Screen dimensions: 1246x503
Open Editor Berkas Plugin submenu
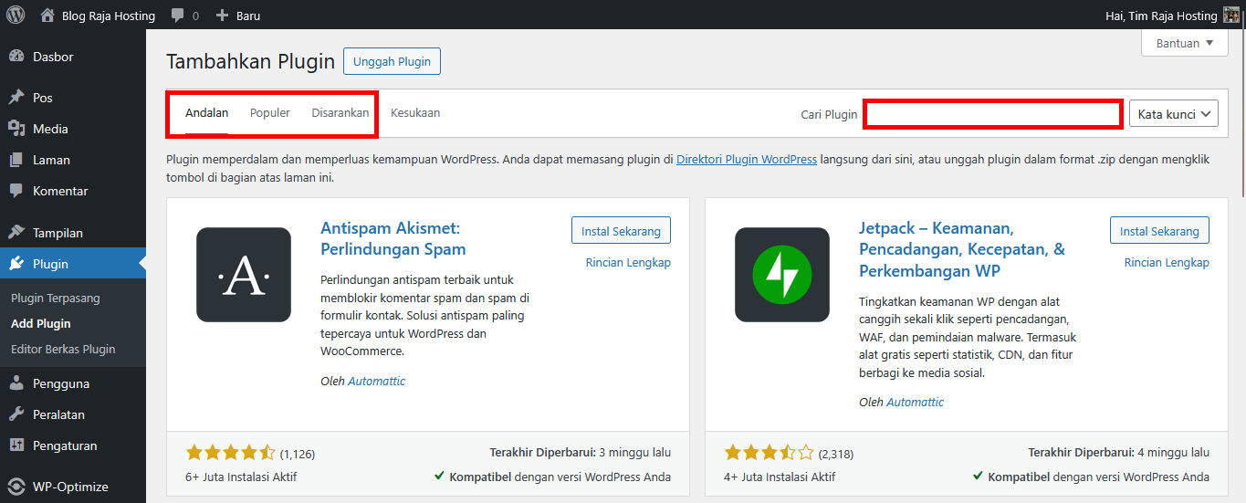[x=63, y=350]
